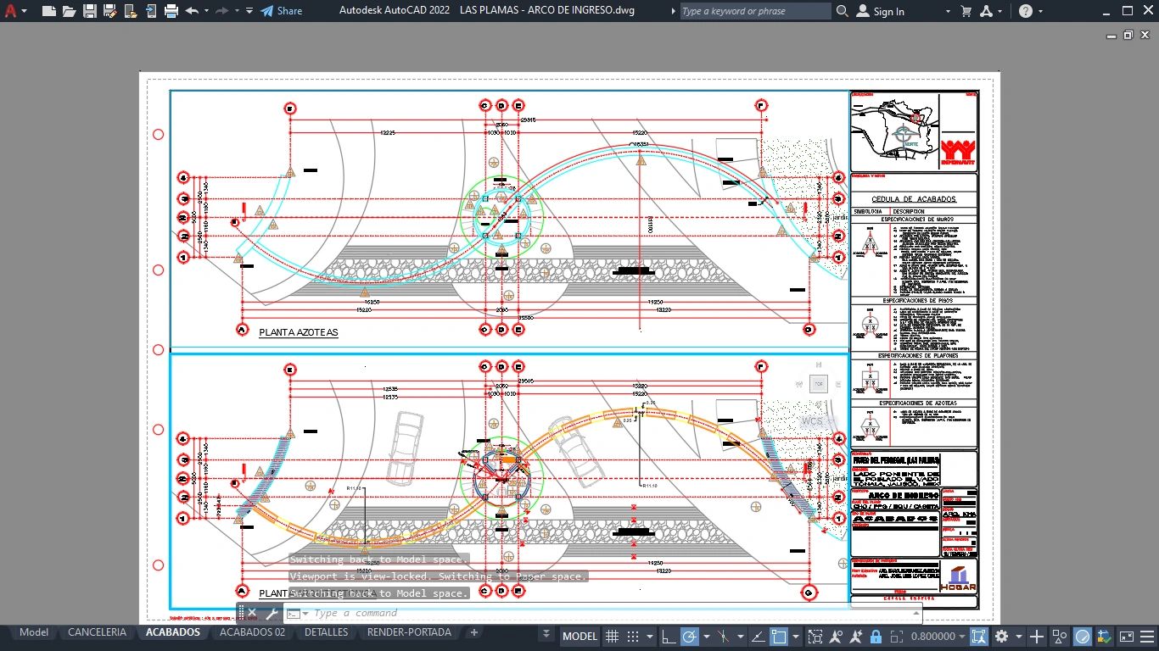Open a drawing with the Open folder icon
This screenshot has height=651, width=1159.
pos(69,11)
